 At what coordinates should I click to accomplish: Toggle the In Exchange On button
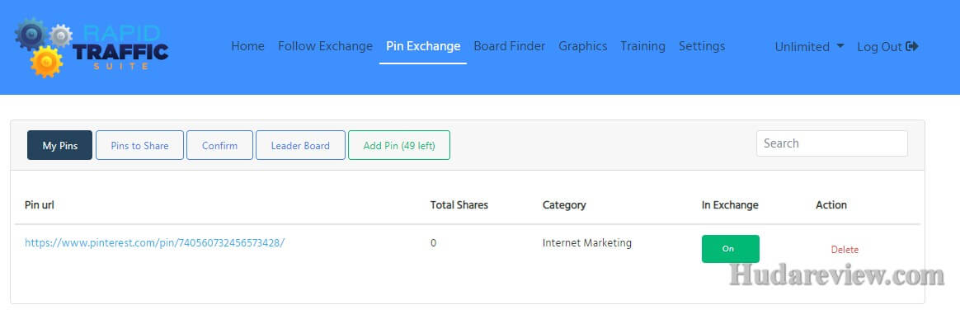coord(731,249)
